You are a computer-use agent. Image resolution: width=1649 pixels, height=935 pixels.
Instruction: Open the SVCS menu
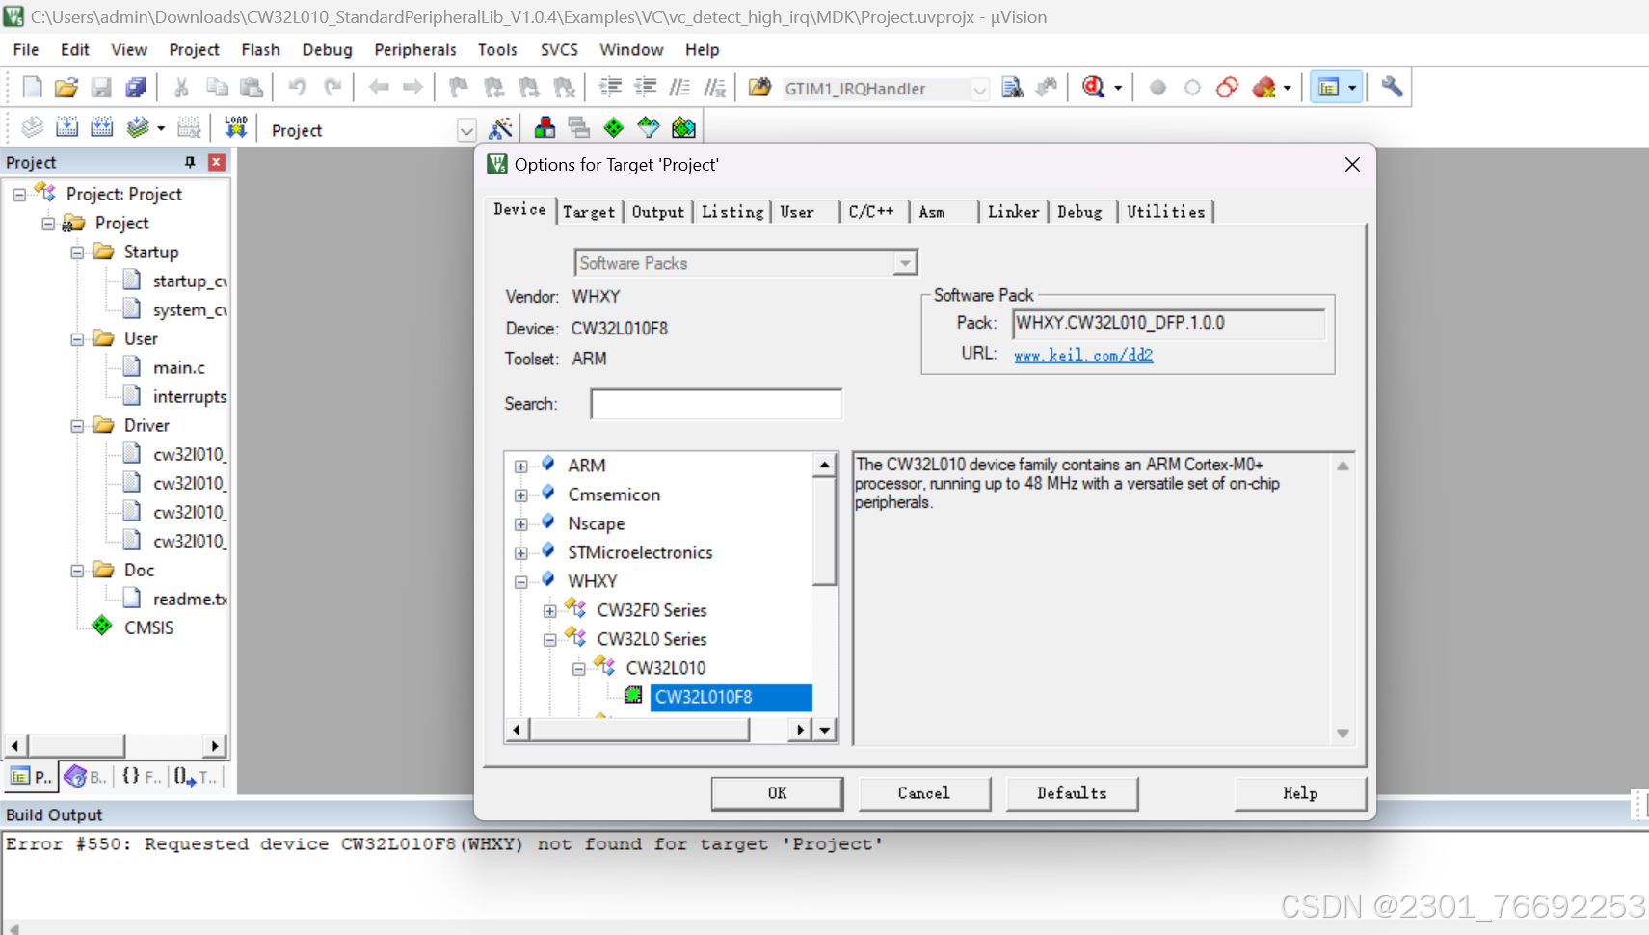point(559,50)
